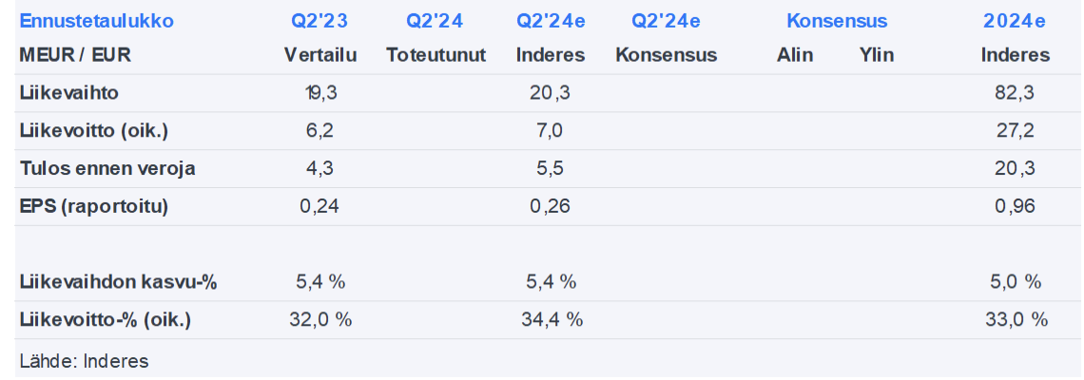Click the Liikevoitto-% (oik.) row label
The image size is (1084, 380).
(x=105, y=320)
